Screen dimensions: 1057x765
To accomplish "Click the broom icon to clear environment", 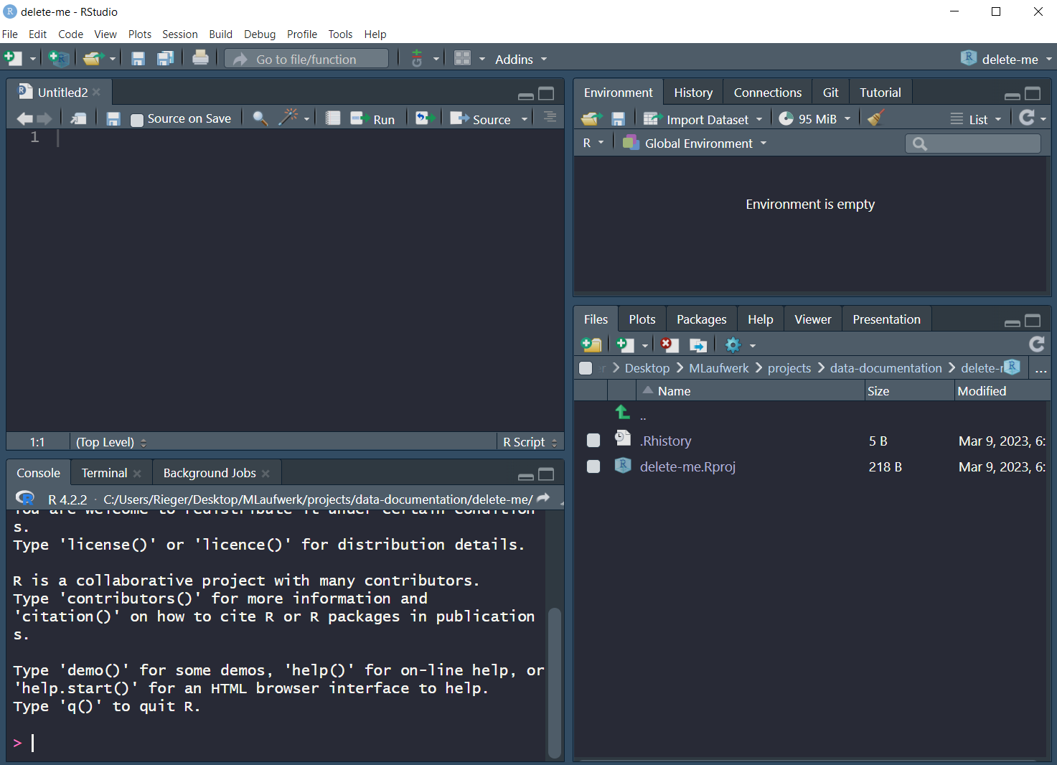I will click(875, 118).
